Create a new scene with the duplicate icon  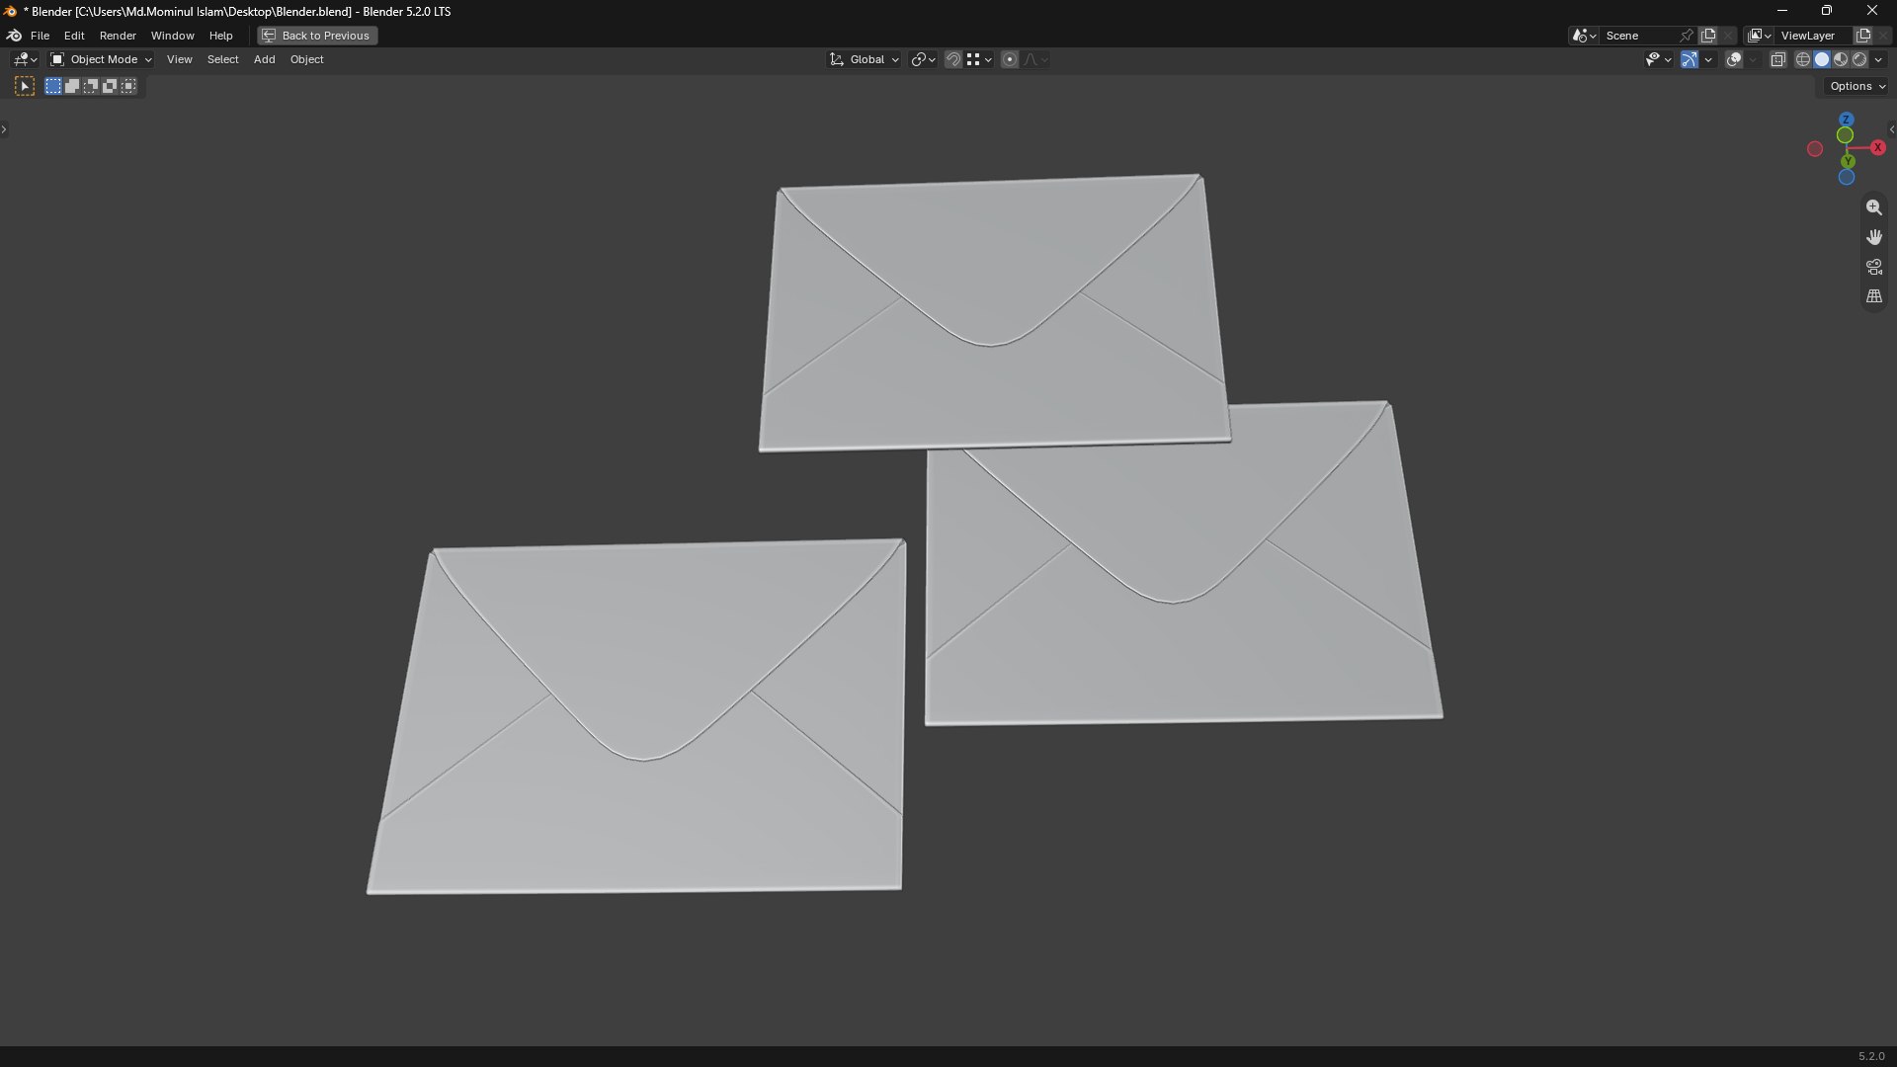tap(1708, 36)
